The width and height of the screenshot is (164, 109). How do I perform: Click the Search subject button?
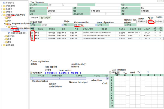coord(141,22)
